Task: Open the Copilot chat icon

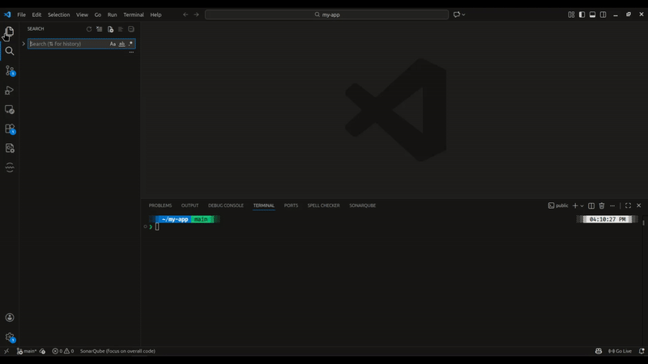Action: point(456,15)
